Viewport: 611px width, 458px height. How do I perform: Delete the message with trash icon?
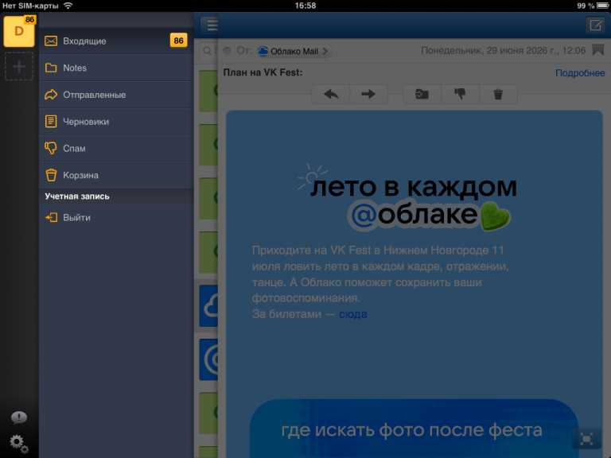click(498, 95)
